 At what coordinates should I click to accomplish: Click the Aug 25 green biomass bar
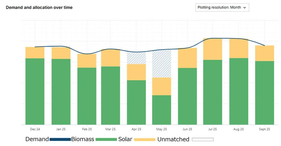239,91
